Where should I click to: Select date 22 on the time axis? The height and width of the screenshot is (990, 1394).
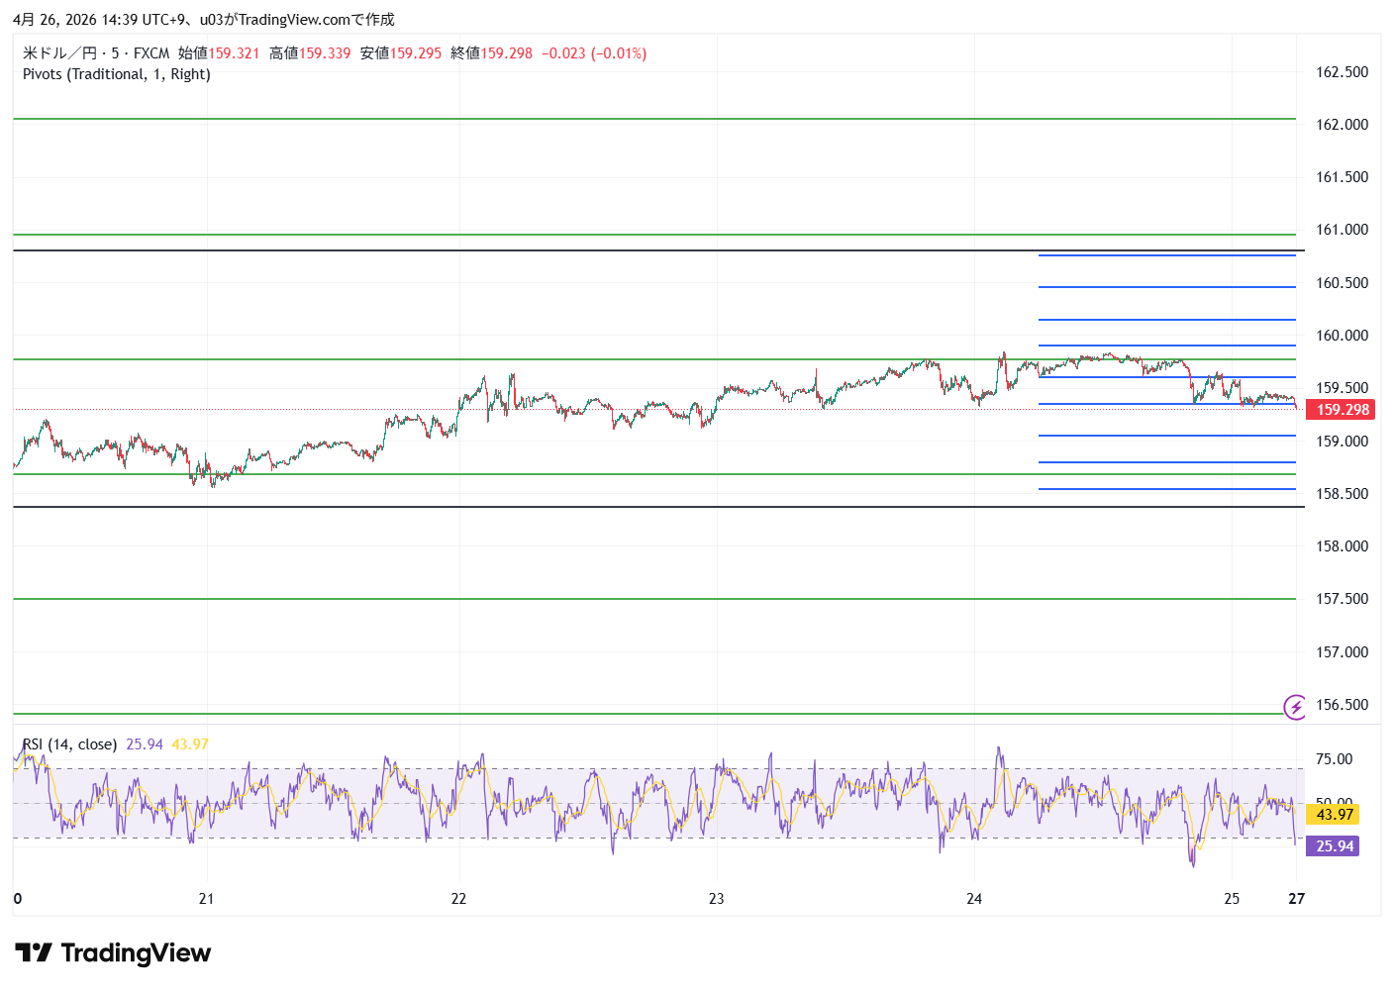[458, 899]
